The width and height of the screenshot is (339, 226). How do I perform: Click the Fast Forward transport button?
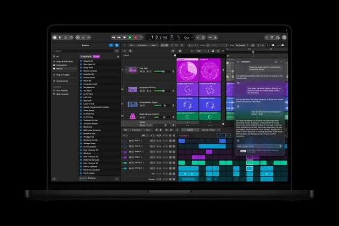click(119, 38)
